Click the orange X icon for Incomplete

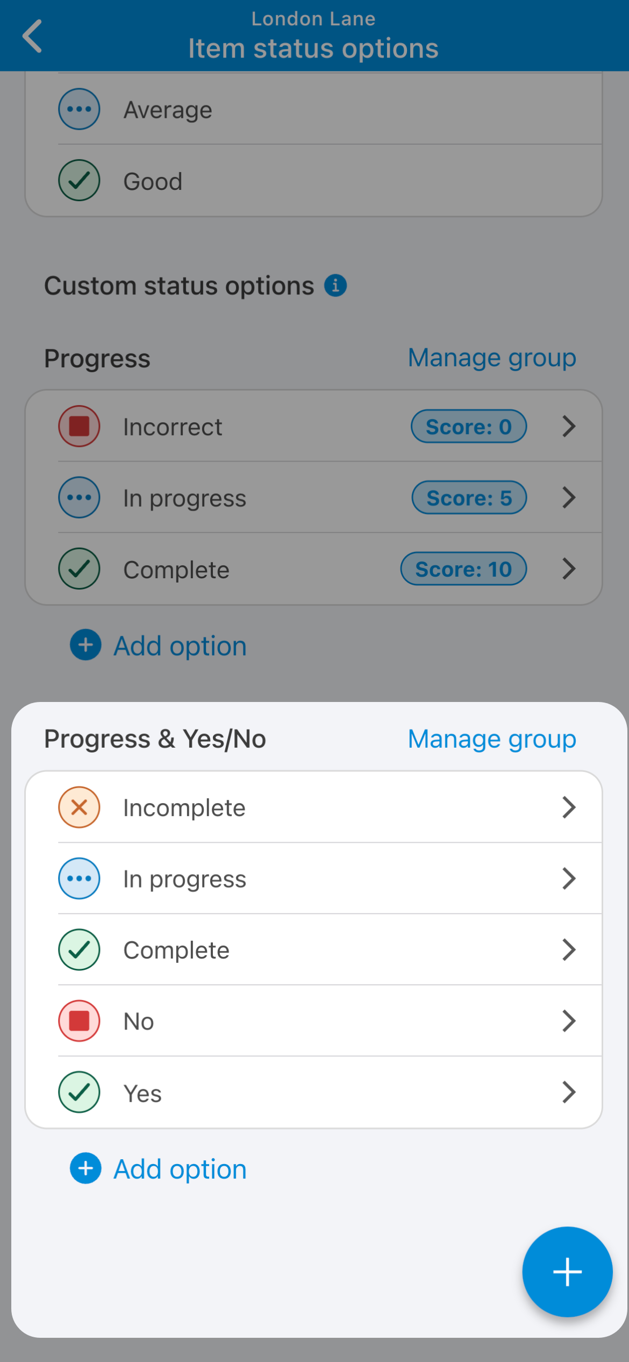[79, 807]
